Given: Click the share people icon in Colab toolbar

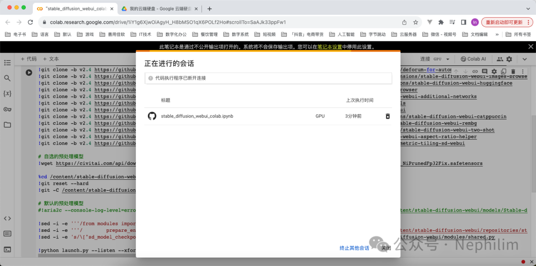Looking at the screenshot, I should tap(500, 59).
